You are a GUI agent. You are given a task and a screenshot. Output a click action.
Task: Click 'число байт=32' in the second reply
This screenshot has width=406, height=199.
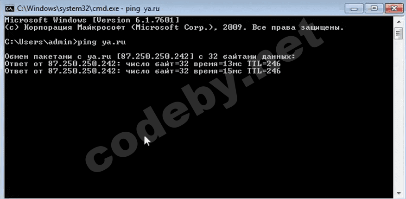[157, 71]
